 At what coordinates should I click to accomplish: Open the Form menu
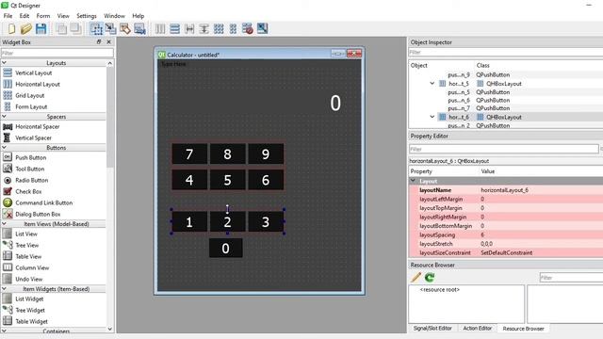pyautogui.click(x=43, y=16)
